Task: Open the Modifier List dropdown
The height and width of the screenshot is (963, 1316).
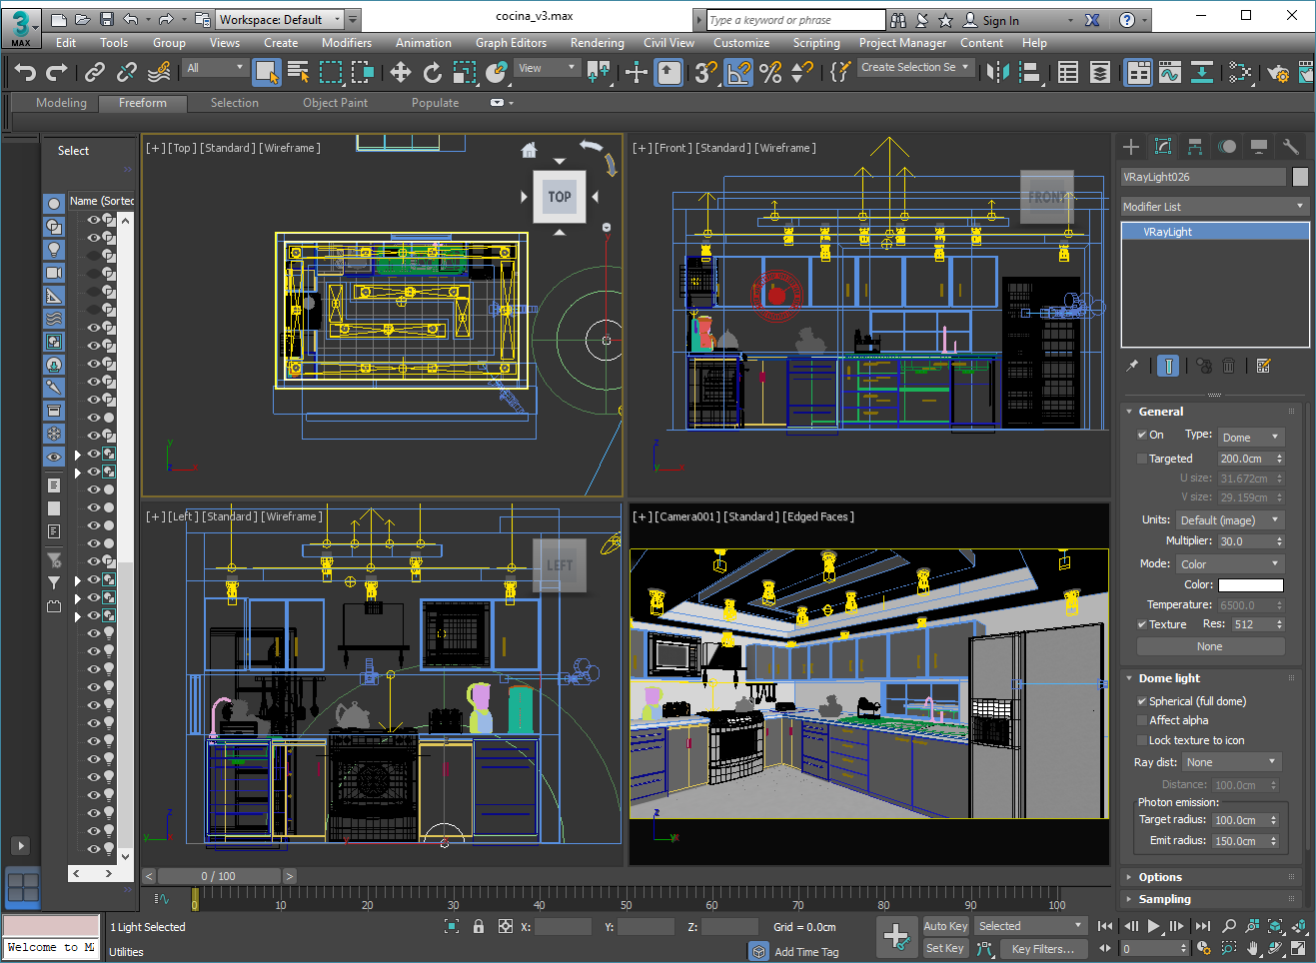Action: pos(1214,207)
